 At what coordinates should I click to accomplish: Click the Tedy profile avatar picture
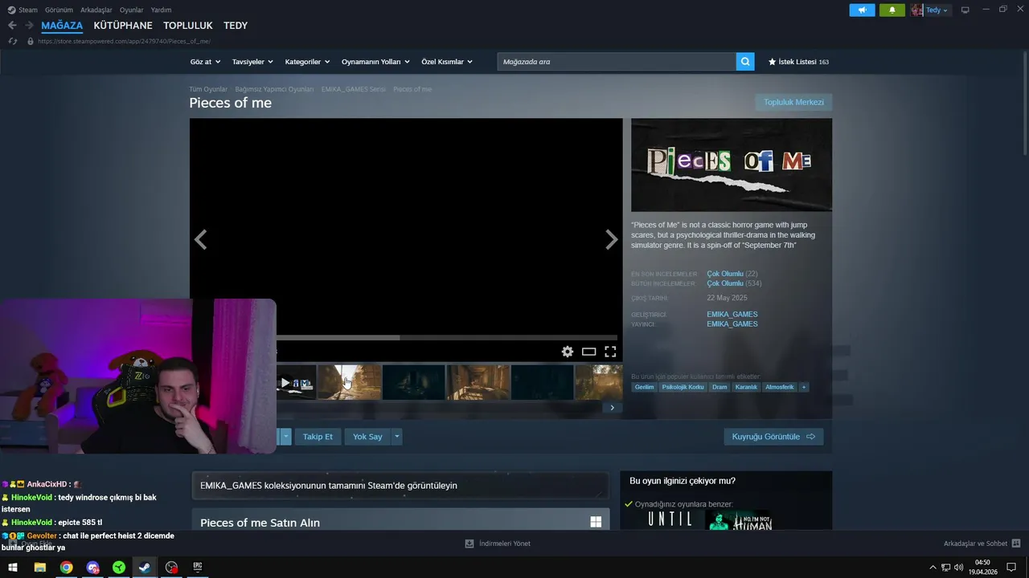[917, 10]
